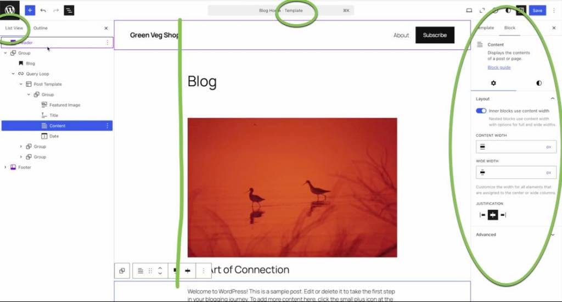The width and height of the screenshot is (562, 302).
Task: Open the Block guide link
Action: click(499, 68)
